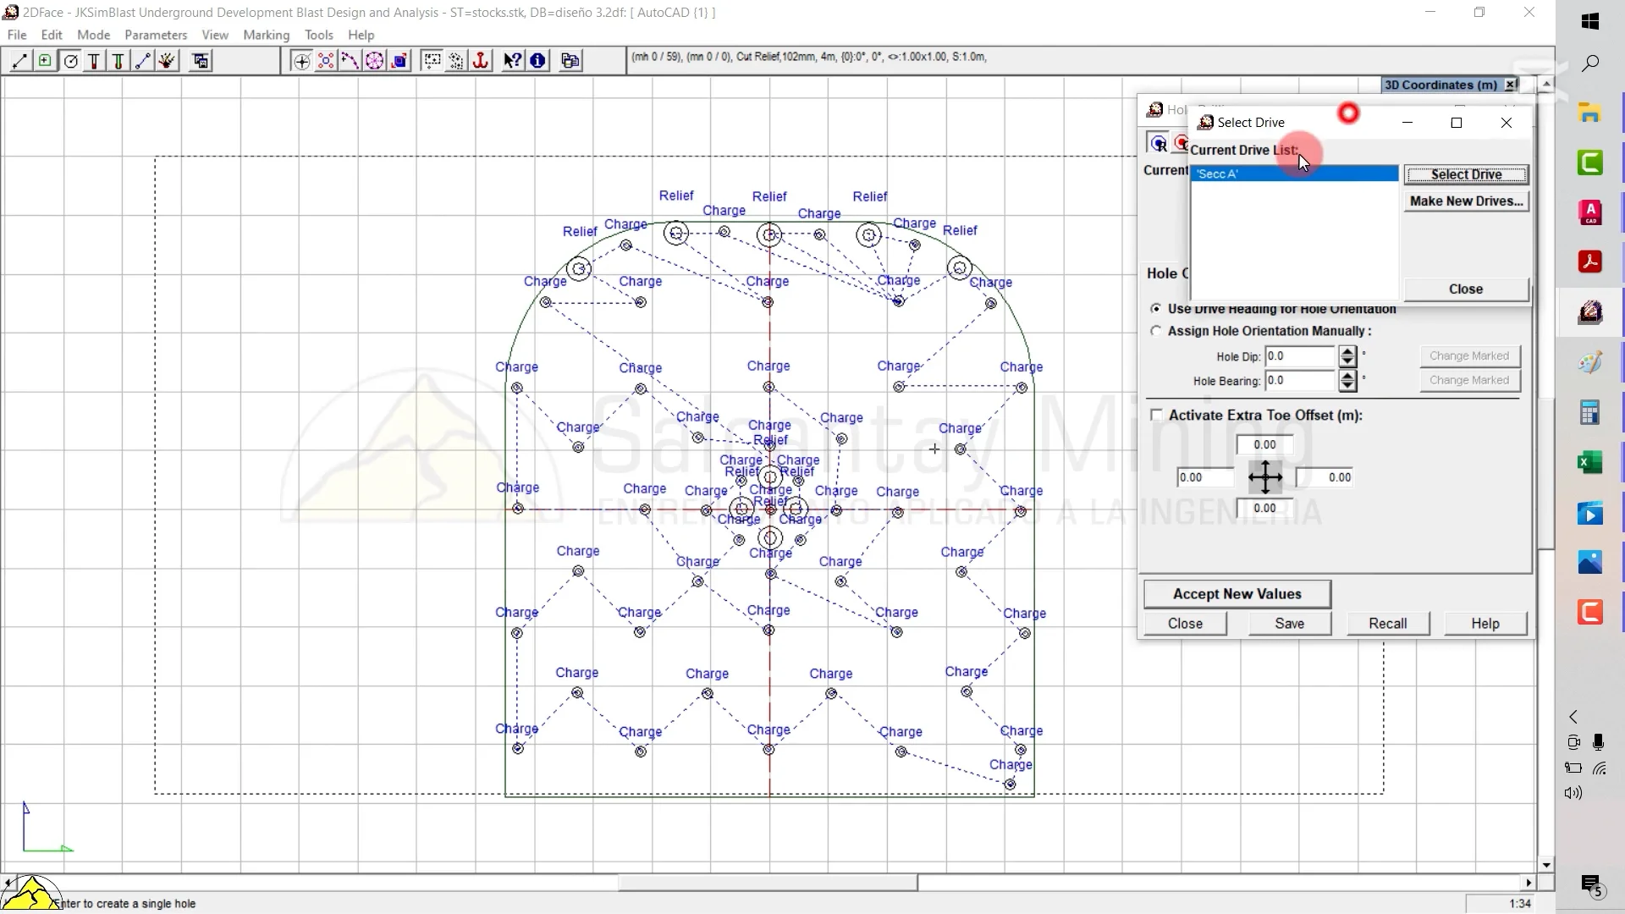
Task: Select the rectangular marking selection tool
Action: (x=432, y=60)
